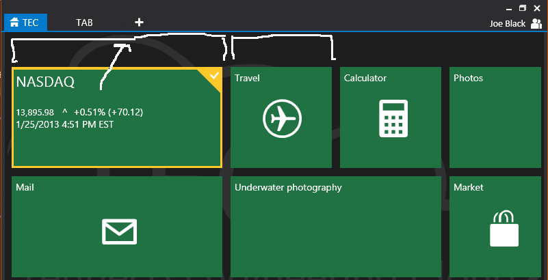Viewport: 548px width, 280px height.
Task: Uncheck the NASDAQ tile checkmark
Action: (x=214, y=75)
